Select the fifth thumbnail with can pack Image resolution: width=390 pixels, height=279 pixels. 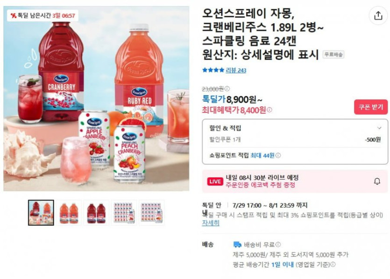pyautogui.click(x=151, y=213)
